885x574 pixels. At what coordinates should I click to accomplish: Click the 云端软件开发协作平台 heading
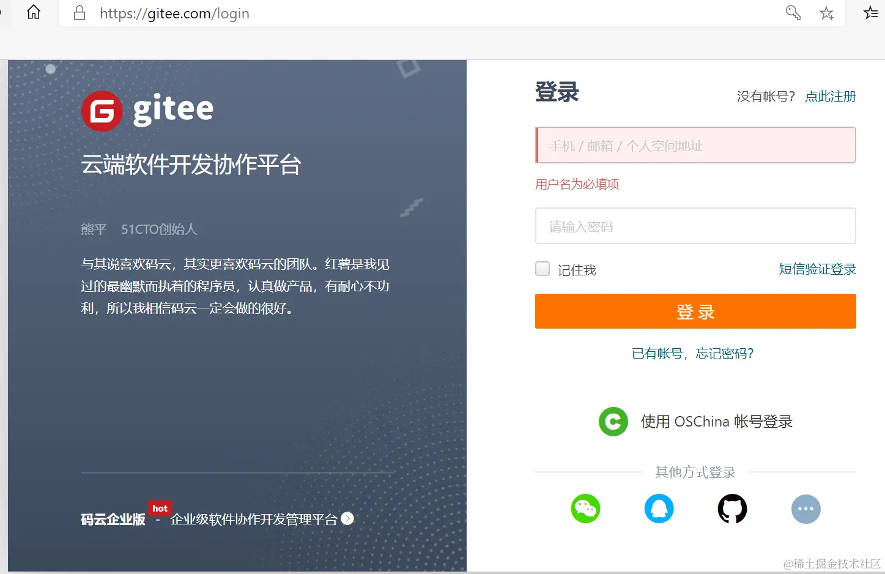191,165
